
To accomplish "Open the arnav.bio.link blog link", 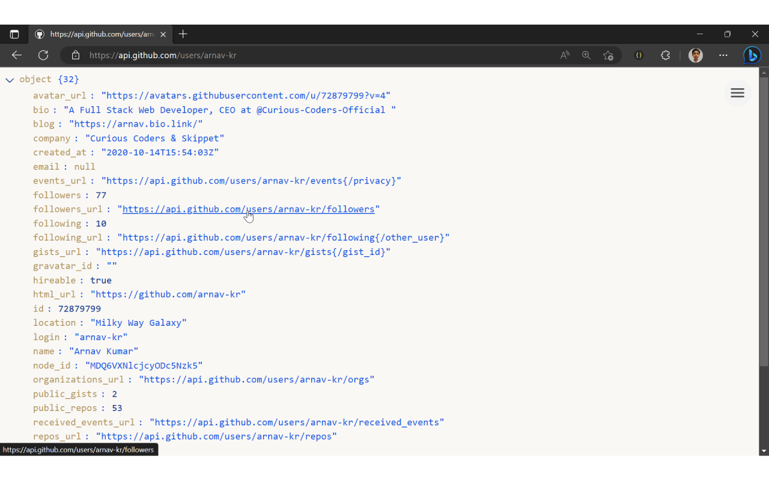I will point(136,124).
